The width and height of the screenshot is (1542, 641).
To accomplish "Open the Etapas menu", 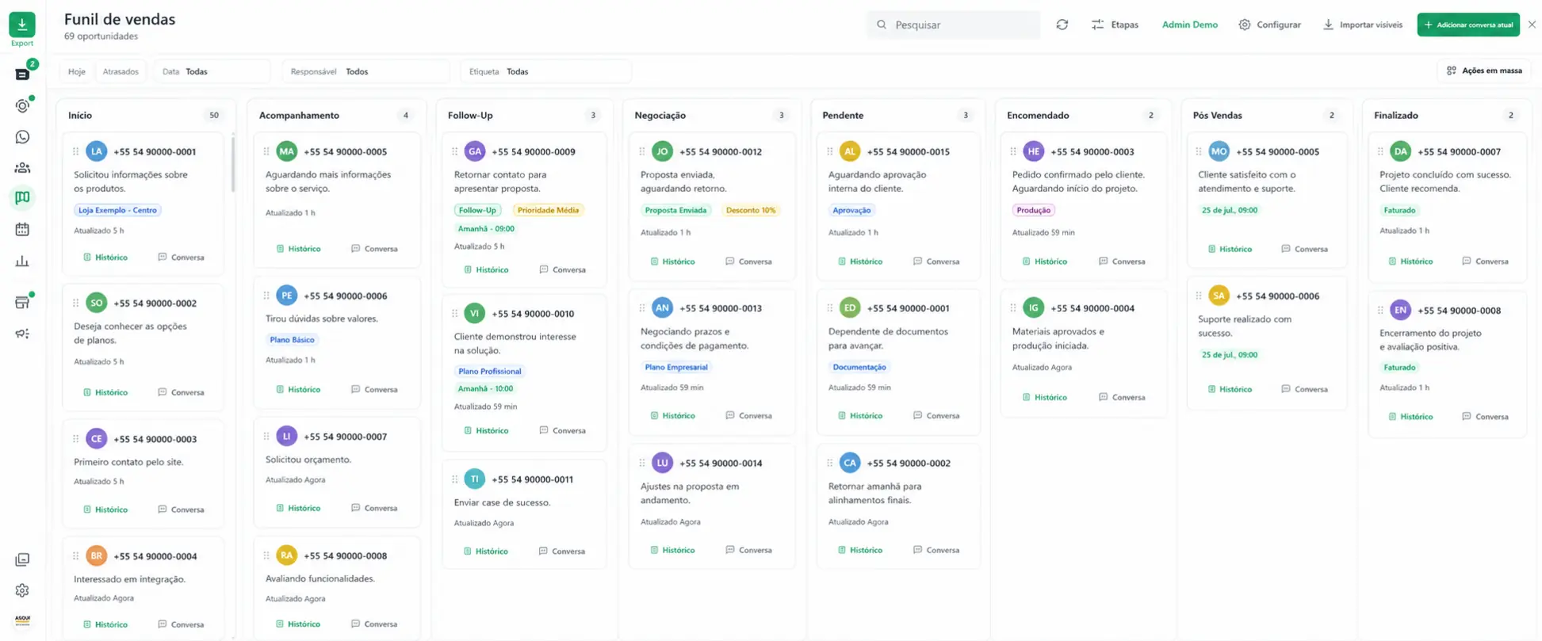I will tap(1115, 25).
